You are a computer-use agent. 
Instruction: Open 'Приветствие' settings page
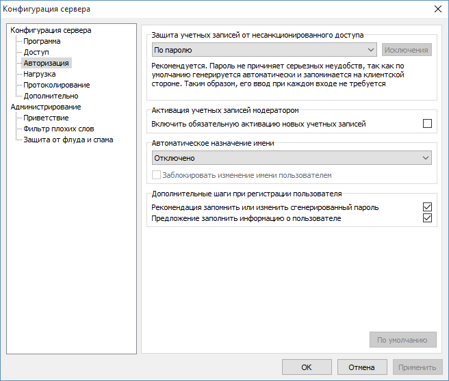pyautogui.click(x=46, y=118)
